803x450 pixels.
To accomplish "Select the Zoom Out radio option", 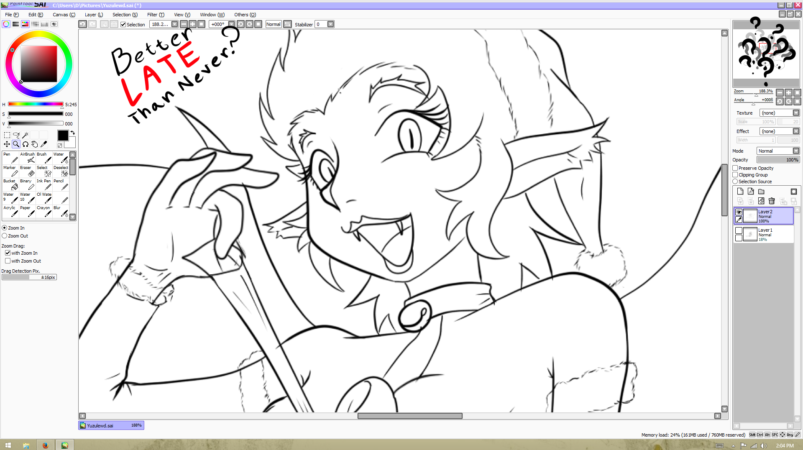I will 5,236.
